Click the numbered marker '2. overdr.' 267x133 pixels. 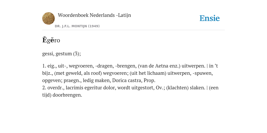[53, 88]
